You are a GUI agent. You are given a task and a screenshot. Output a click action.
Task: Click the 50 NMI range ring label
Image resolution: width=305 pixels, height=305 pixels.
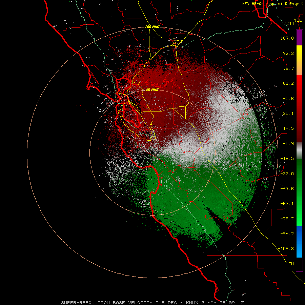[x=152, y=89]
